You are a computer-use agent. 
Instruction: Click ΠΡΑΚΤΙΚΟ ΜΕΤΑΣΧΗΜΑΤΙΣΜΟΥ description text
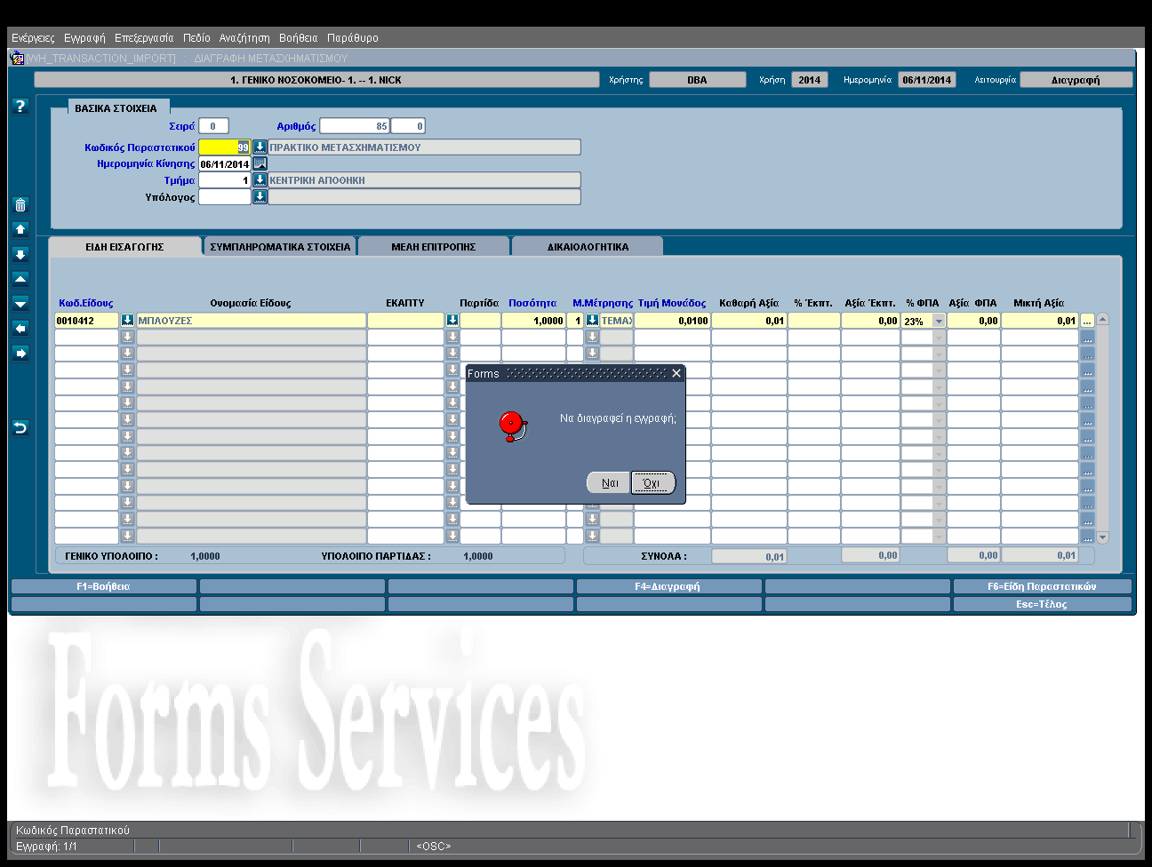[x=345, y=147]
